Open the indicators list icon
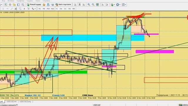The image size is (188, 106). point(112,5)
